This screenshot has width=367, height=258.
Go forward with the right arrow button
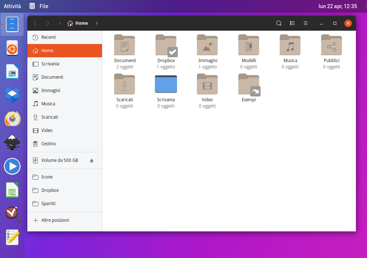48,23
